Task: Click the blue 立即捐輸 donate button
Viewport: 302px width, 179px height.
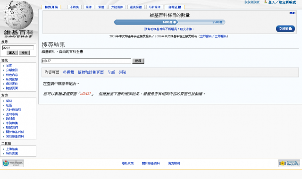Action: pos(285,29)
